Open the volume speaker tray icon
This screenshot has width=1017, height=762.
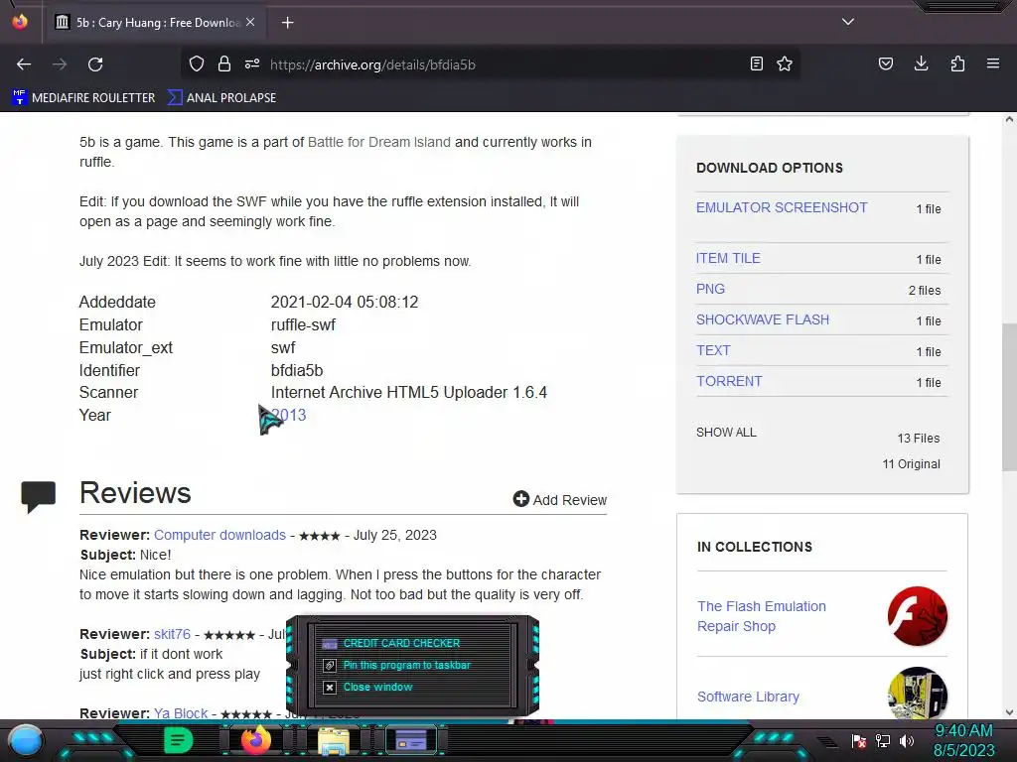[907, 740]
